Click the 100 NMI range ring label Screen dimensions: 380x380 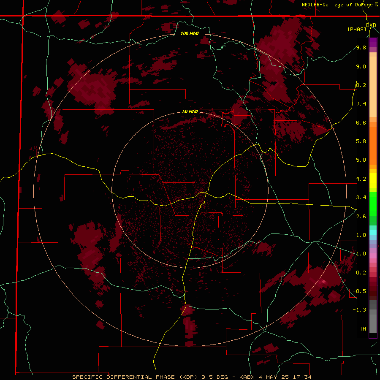pos(190,33)
